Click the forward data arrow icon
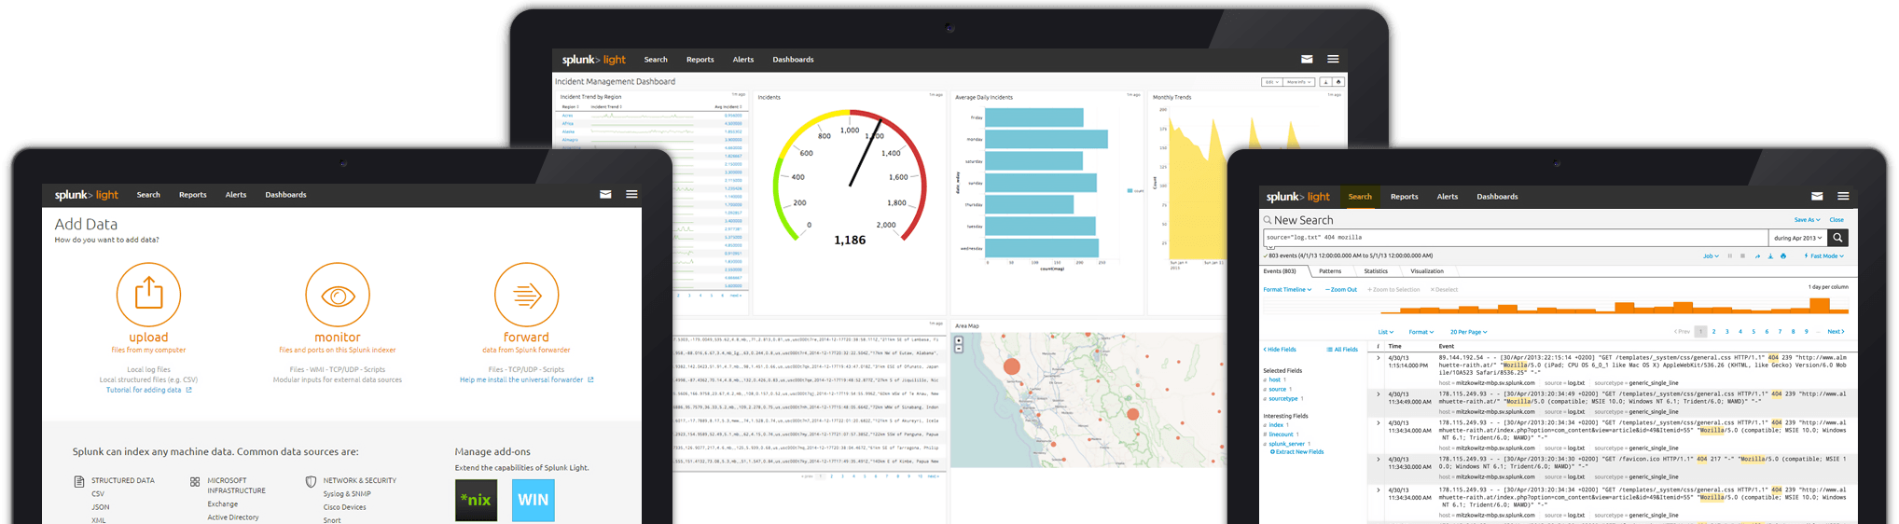This screenshot has width=1899, height=524. click(526, 295)
